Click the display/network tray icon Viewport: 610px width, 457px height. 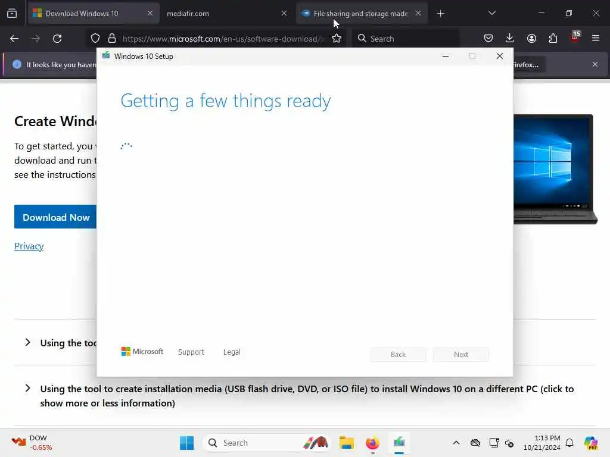(494, 443)
